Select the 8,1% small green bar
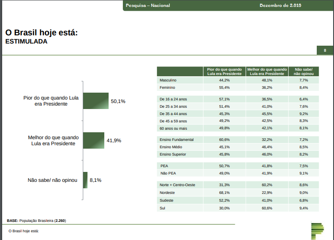 (x=85, y=180)
